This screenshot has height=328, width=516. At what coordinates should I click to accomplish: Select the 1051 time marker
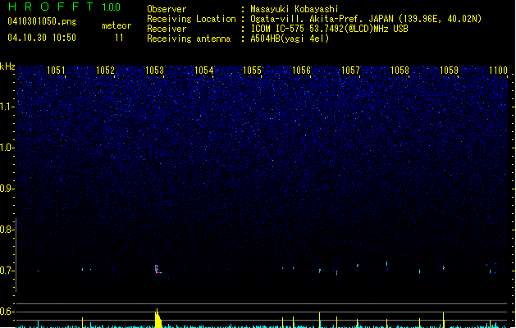57,71
